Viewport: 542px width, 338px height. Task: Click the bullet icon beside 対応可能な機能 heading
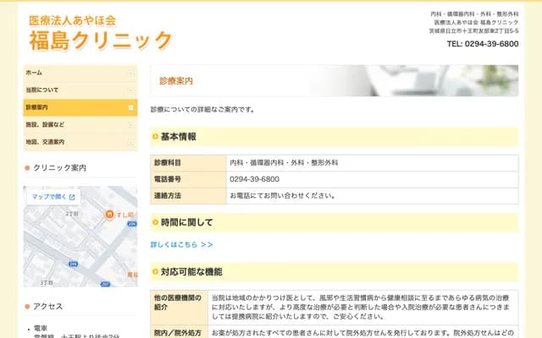pyautogui.click(x=155, y=272)
